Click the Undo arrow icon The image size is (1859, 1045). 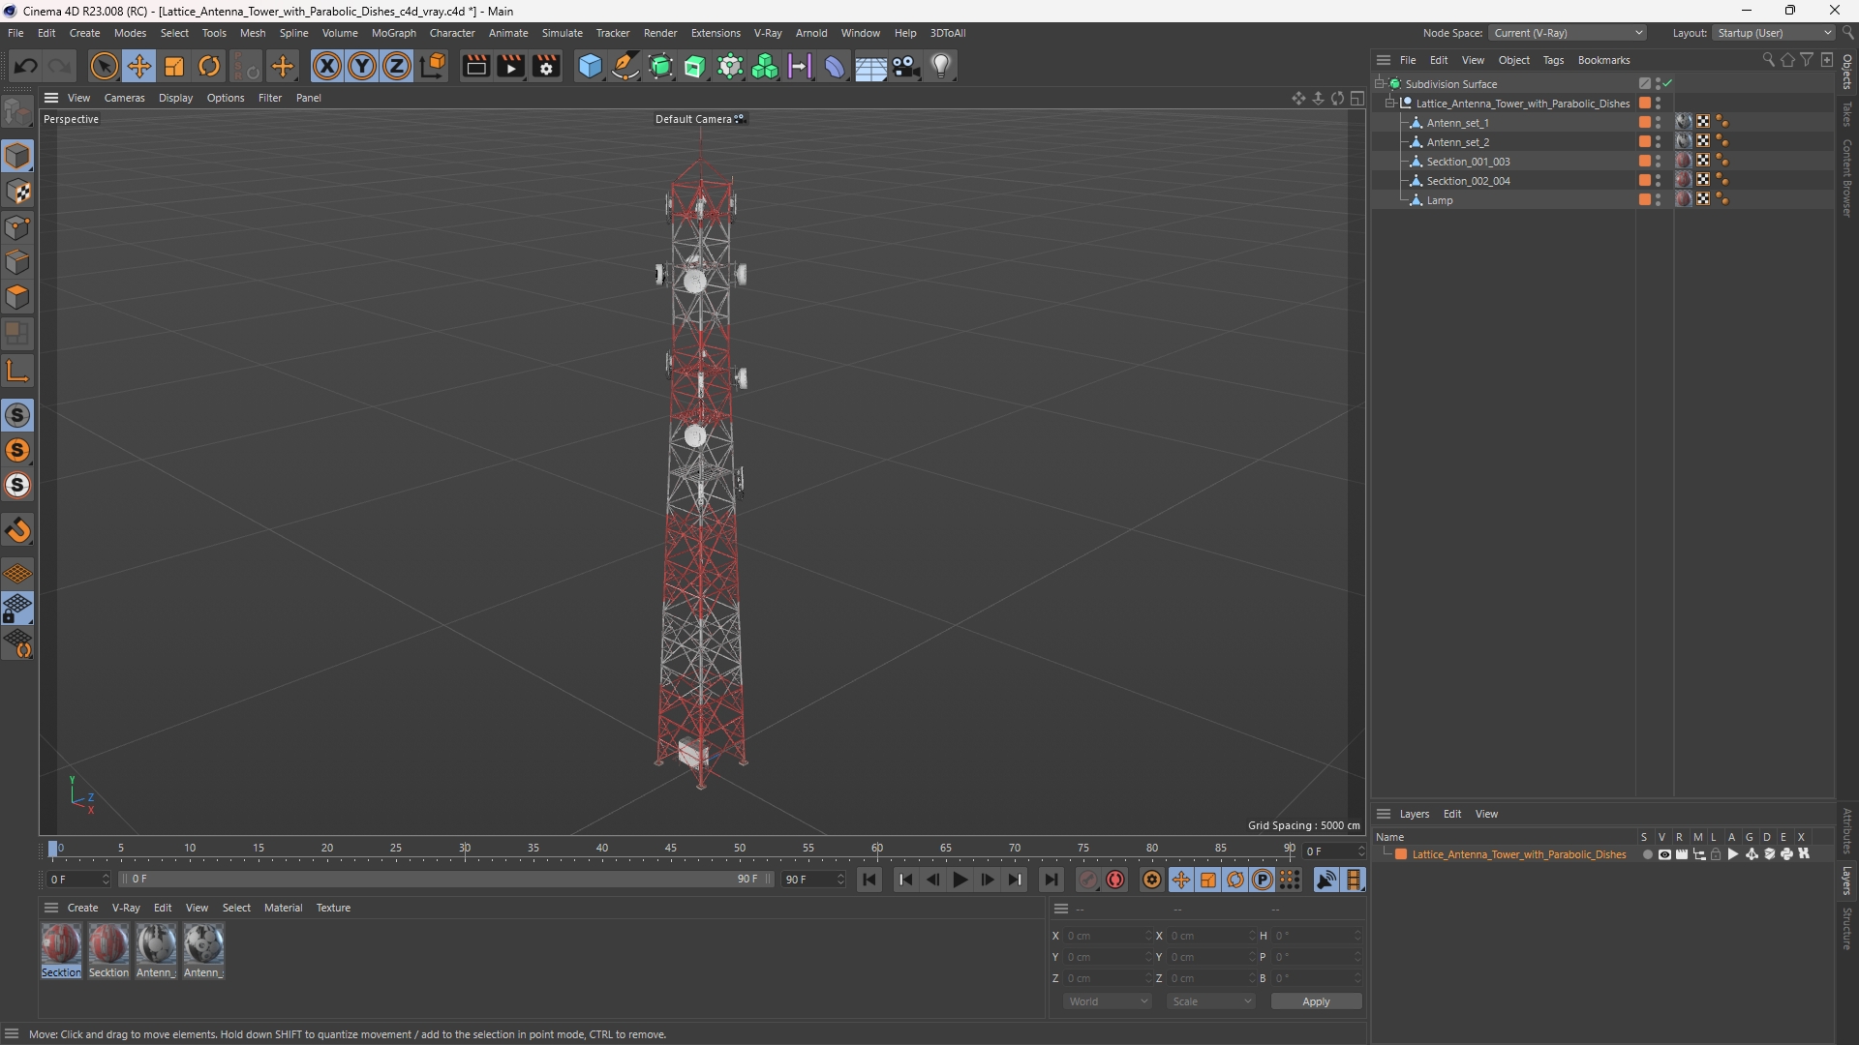(26, 66)
